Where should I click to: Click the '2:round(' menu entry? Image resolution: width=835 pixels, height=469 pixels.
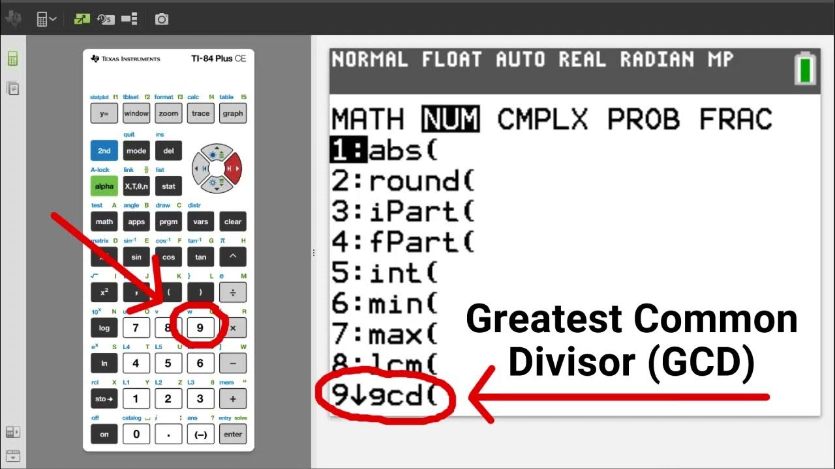(x=404, y=181)
